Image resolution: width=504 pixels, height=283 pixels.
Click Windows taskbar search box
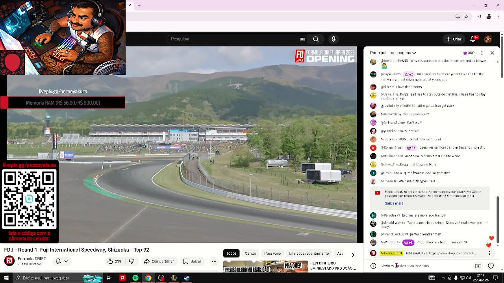pos(58,278)
